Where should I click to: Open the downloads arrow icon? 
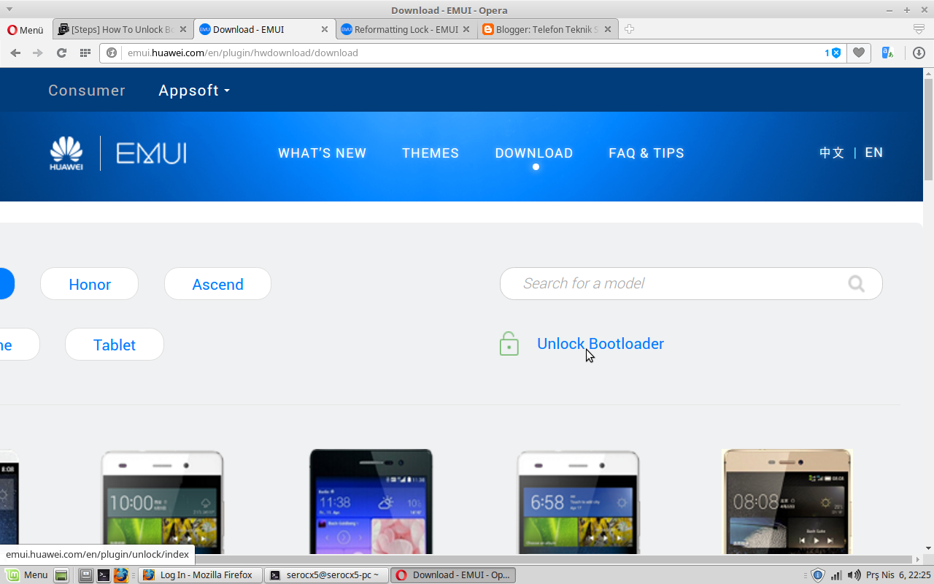[x=919, y=53]
